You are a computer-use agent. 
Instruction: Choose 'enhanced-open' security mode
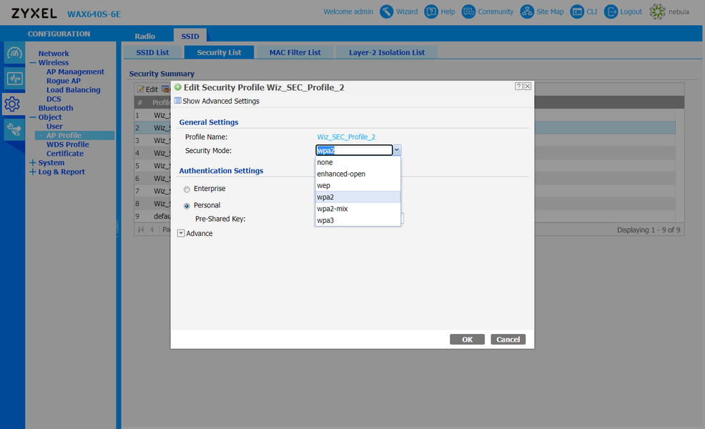click(358, 174)
